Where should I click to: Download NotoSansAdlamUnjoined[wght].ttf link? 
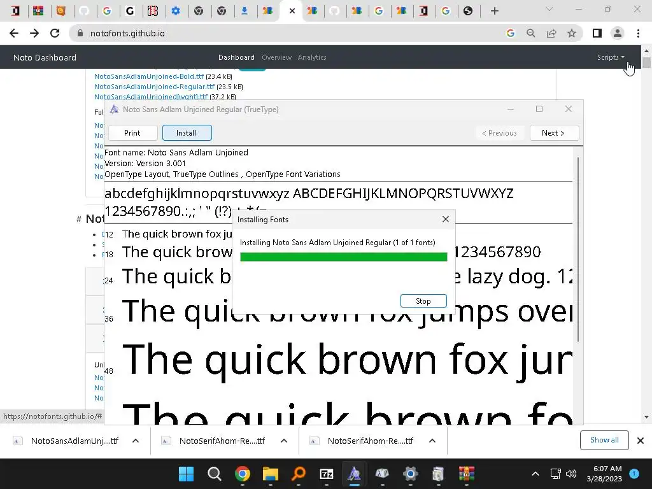click(151, 97)
